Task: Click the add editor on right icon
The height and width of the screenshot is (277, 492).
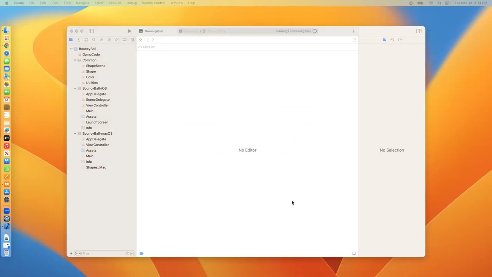Action: pos(354,40)
